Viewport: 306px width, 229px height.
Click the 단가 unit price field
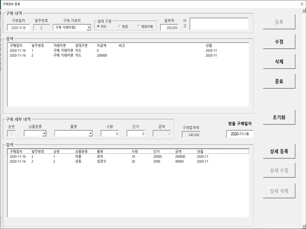[136, 134]
